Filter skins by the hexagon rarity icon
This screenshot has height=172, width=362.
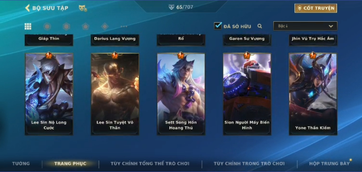[66, 26]
